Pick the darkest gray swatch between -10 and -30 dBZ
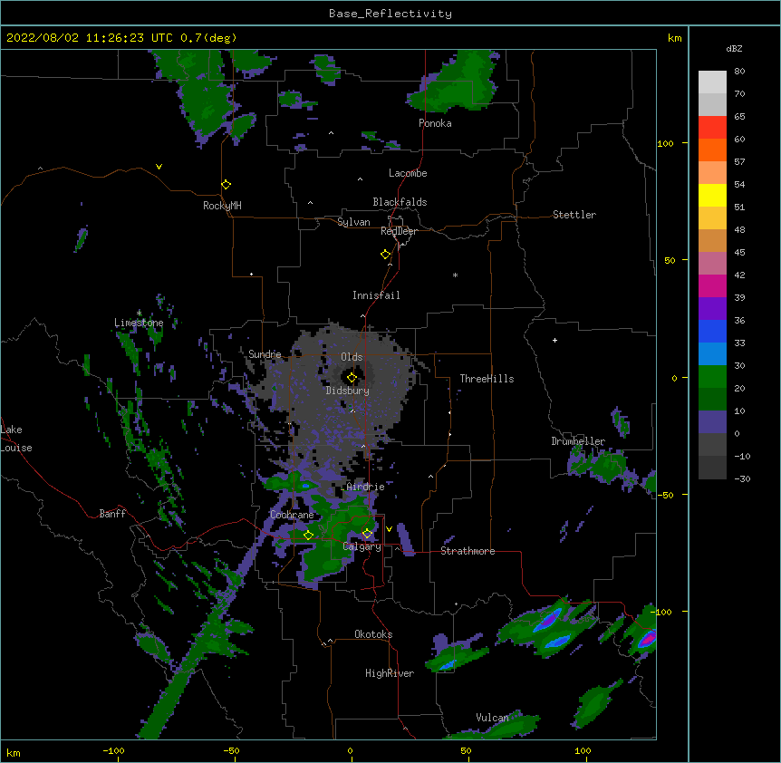Image resolution: width=781 pixels, height=763 pixels. (712, 468)
